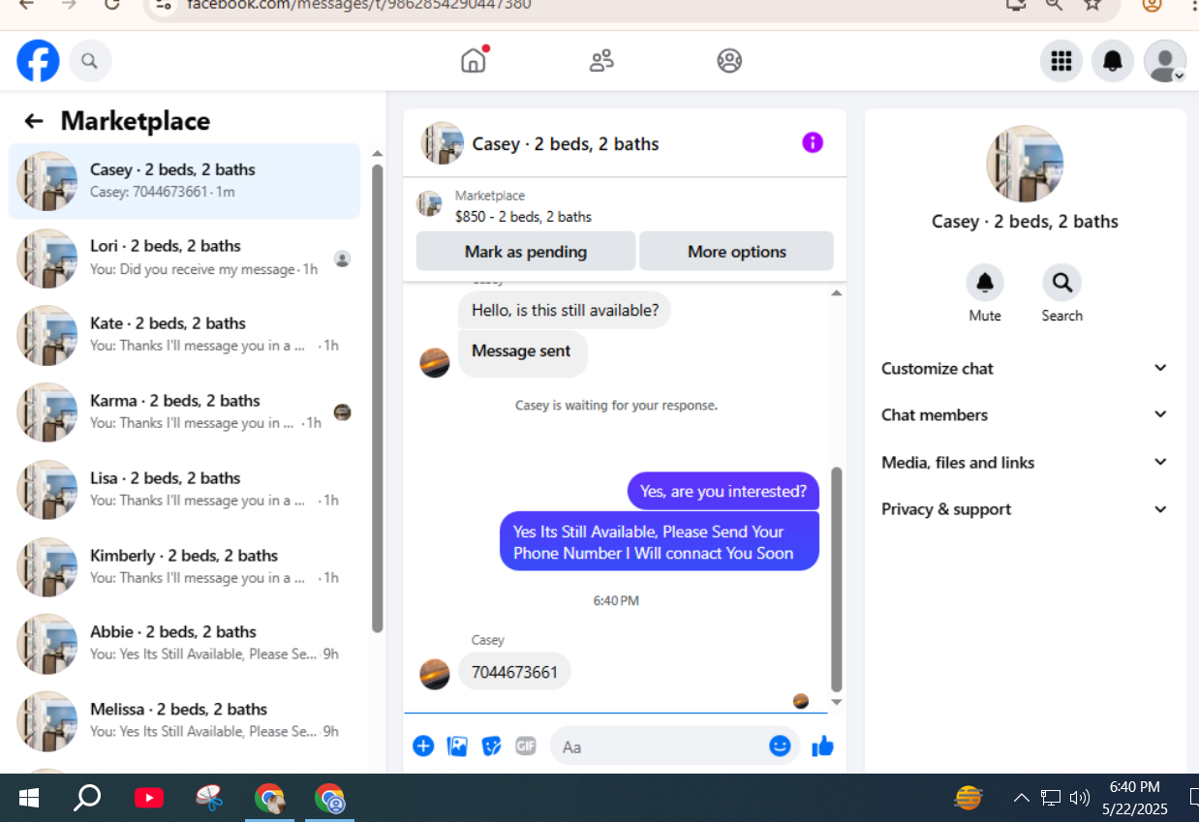1199x822 pixels.
Task: Open the volume control in system tray
Action: tap(1079, 798)
